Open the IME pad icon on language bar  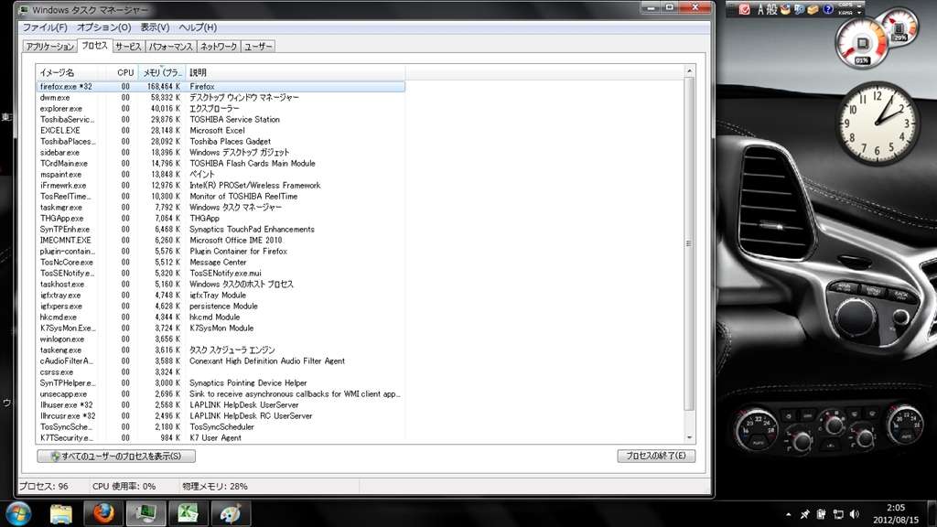click(x=785, y=9)
